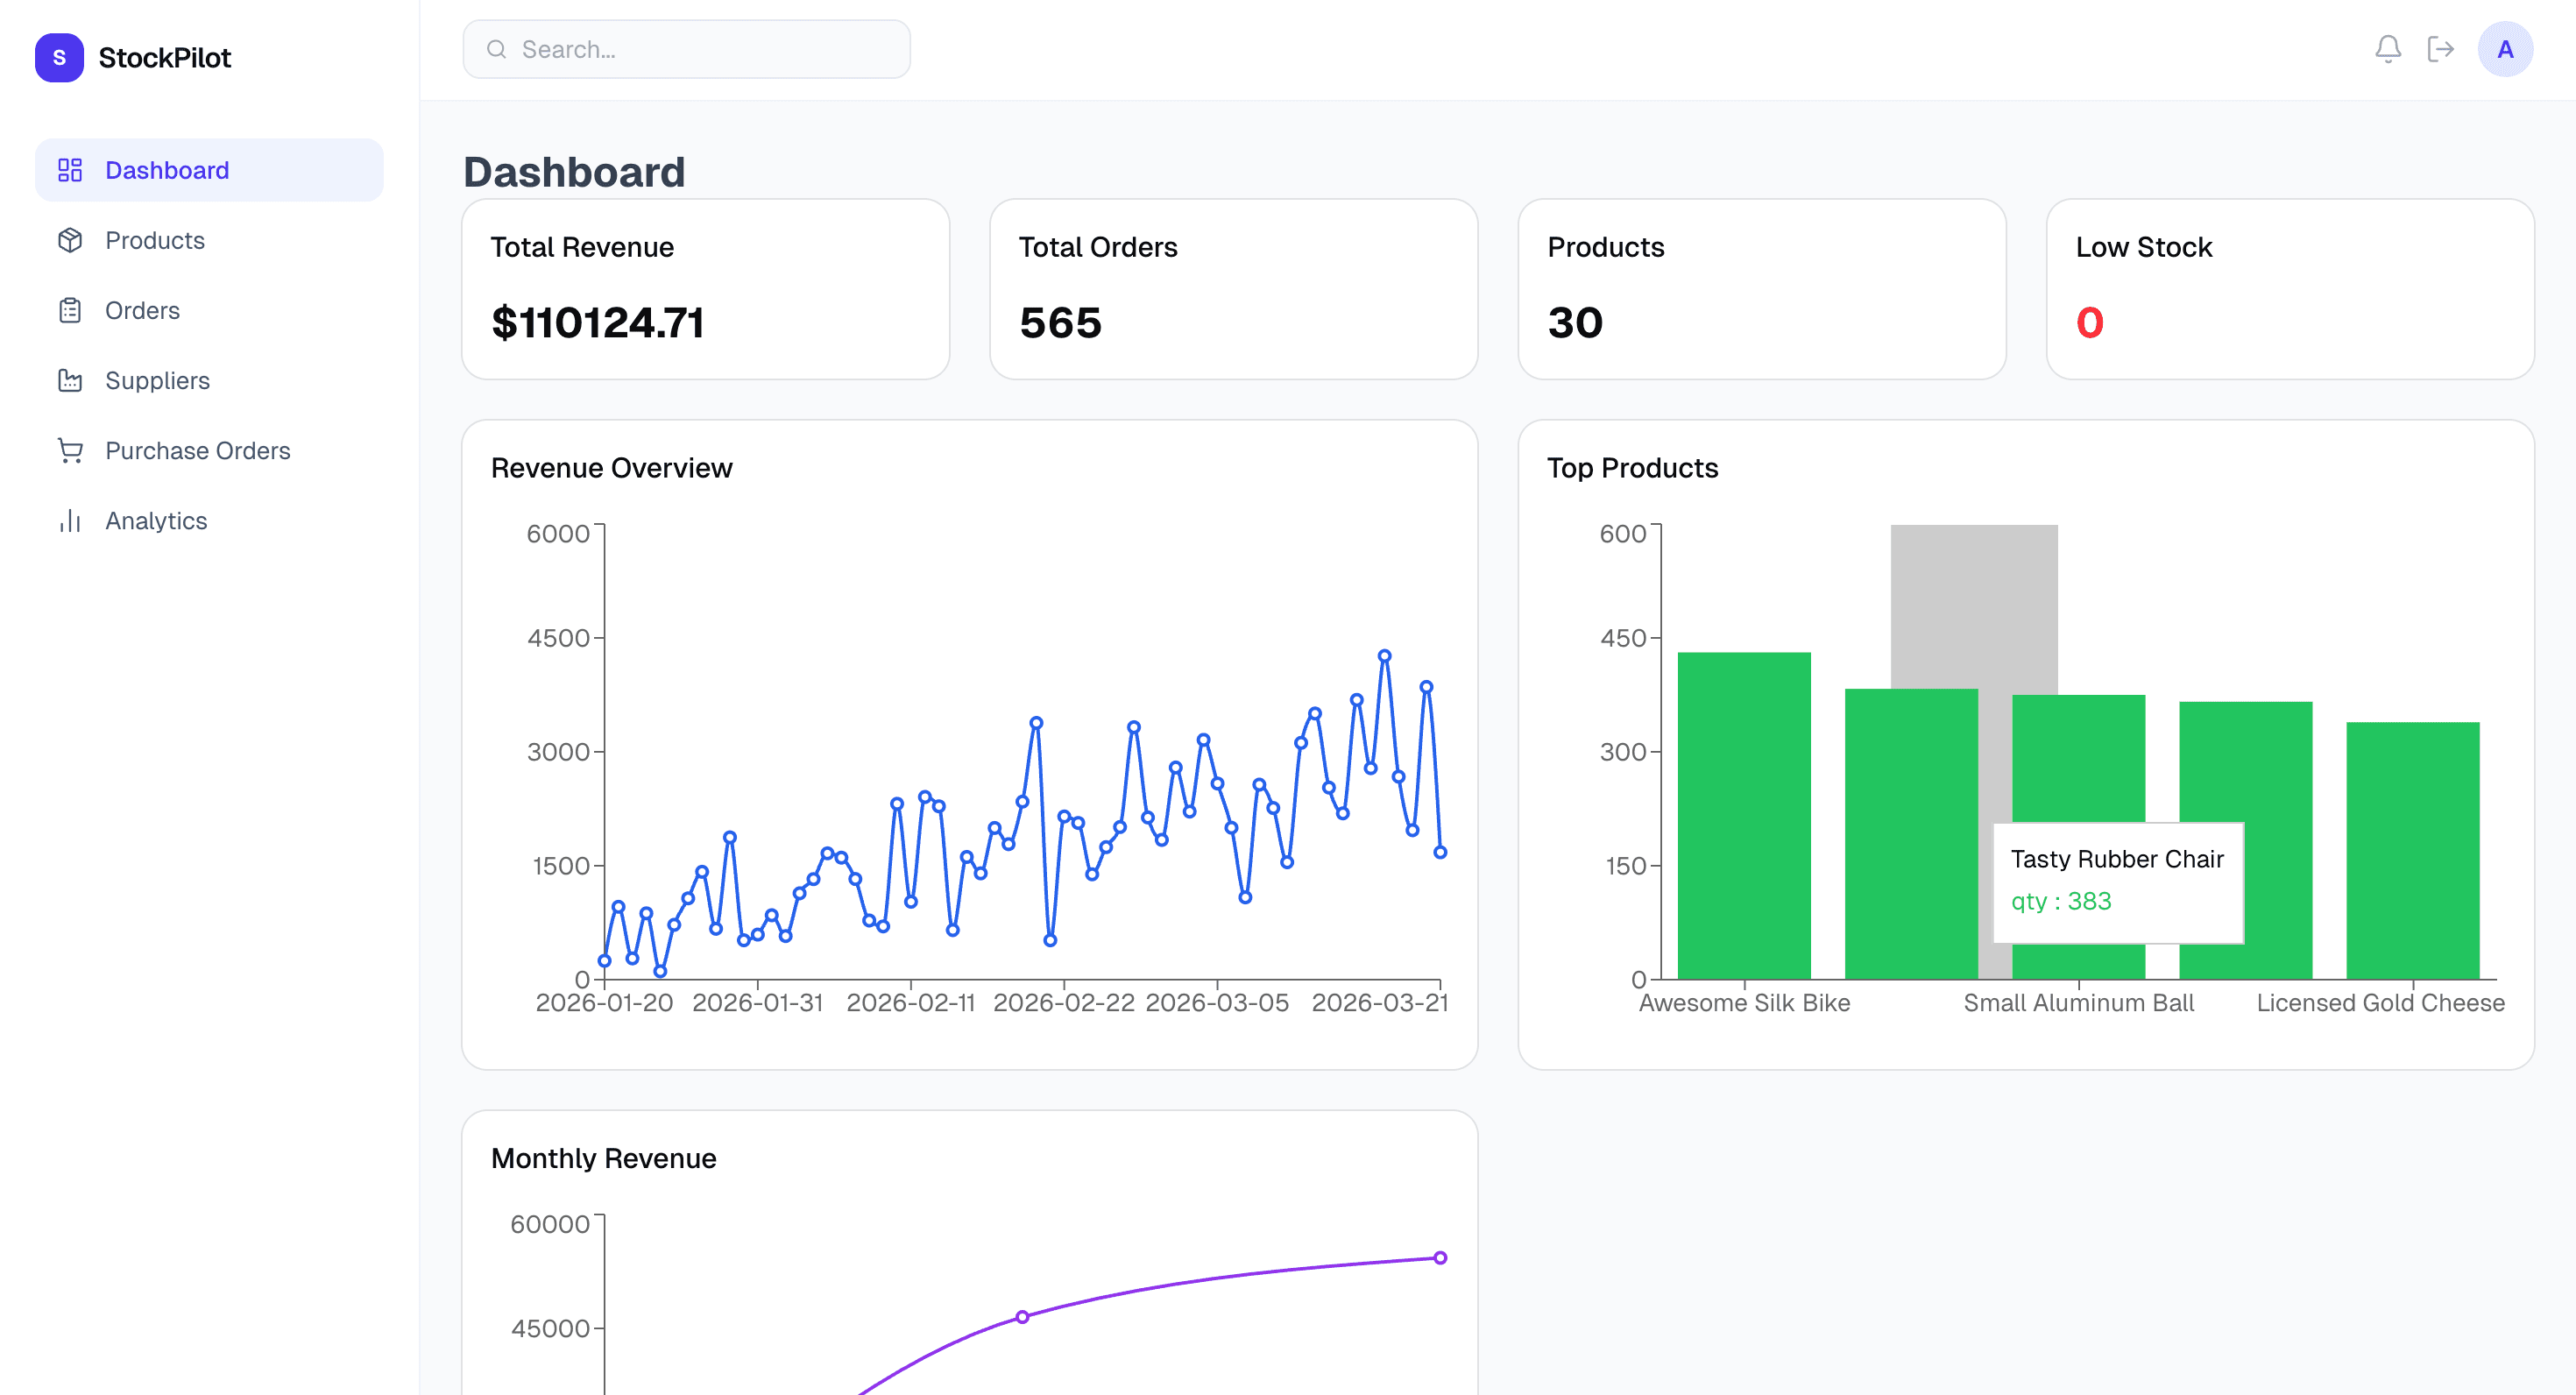Click the qty : 383 tooltip text
Screen dimensions: 2576x1395
click(2061, 901)
